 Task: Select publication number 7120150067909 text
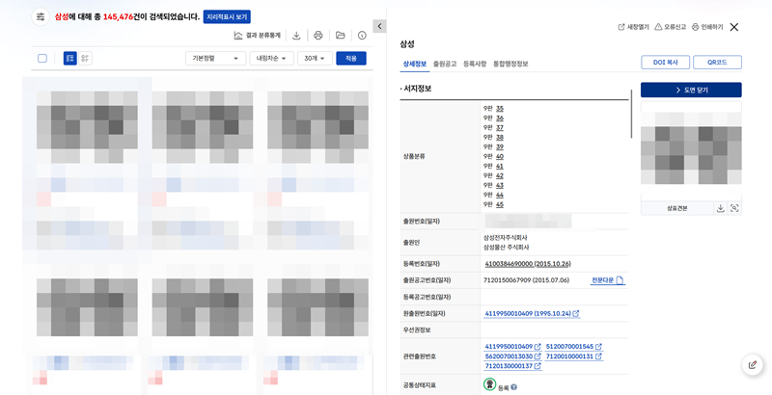click(527, 280)
